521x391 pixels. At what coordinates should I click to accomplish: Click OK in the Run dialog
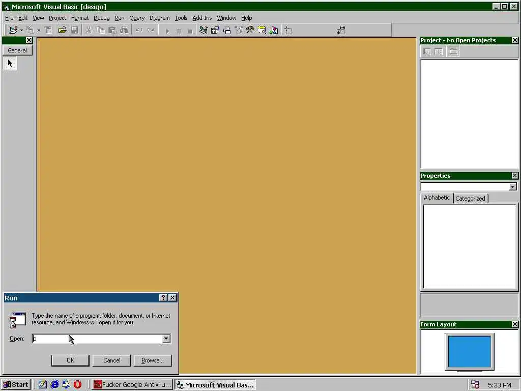pyautogui.click(x=70, y=360)
